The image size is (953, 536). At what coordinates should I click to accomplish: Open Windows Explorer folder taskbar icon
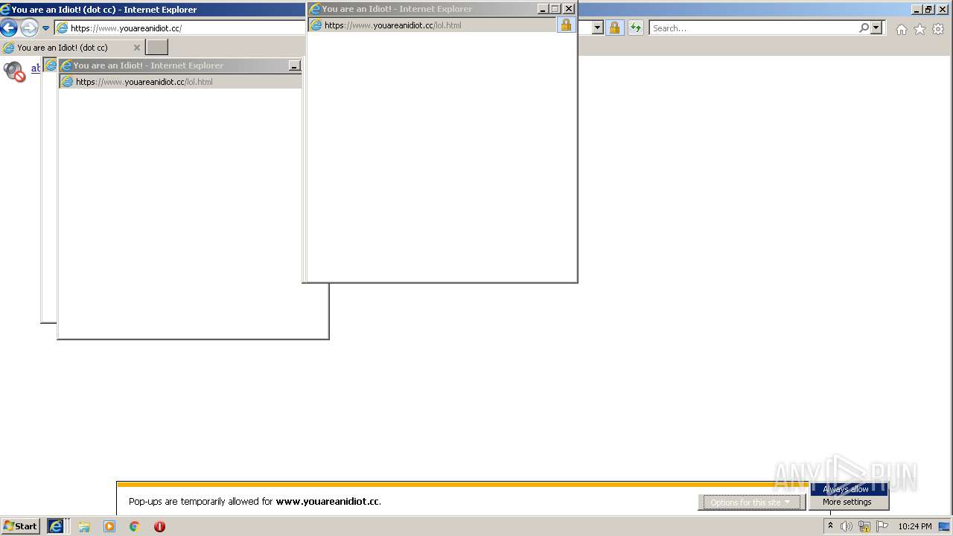point(84,526)
